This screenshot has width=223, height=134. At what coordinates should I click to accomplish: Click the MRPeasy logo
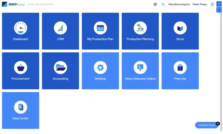13,4
